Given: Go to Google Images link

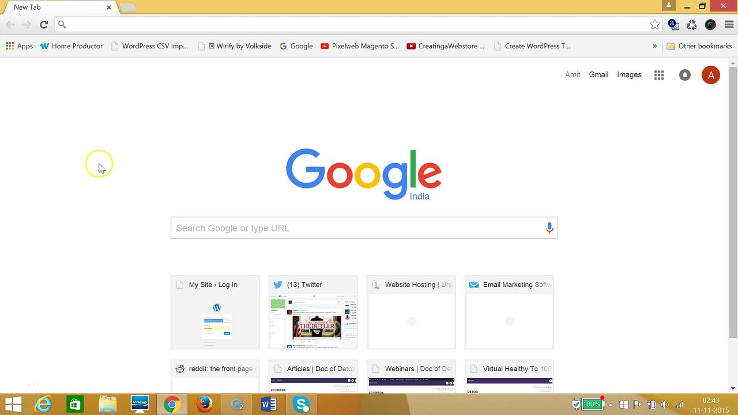Looking at the screenshot, I should (629, 75).
